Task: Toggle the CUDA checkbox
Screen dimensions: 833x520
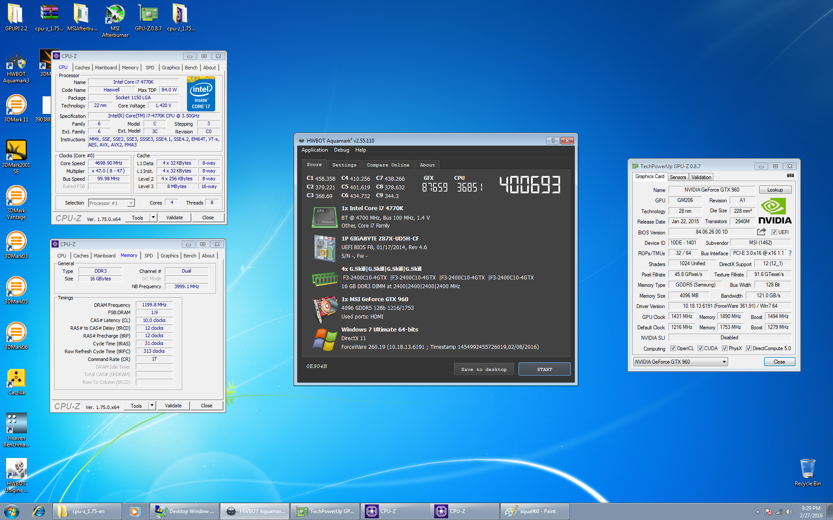Action: (x=700, y=348)
